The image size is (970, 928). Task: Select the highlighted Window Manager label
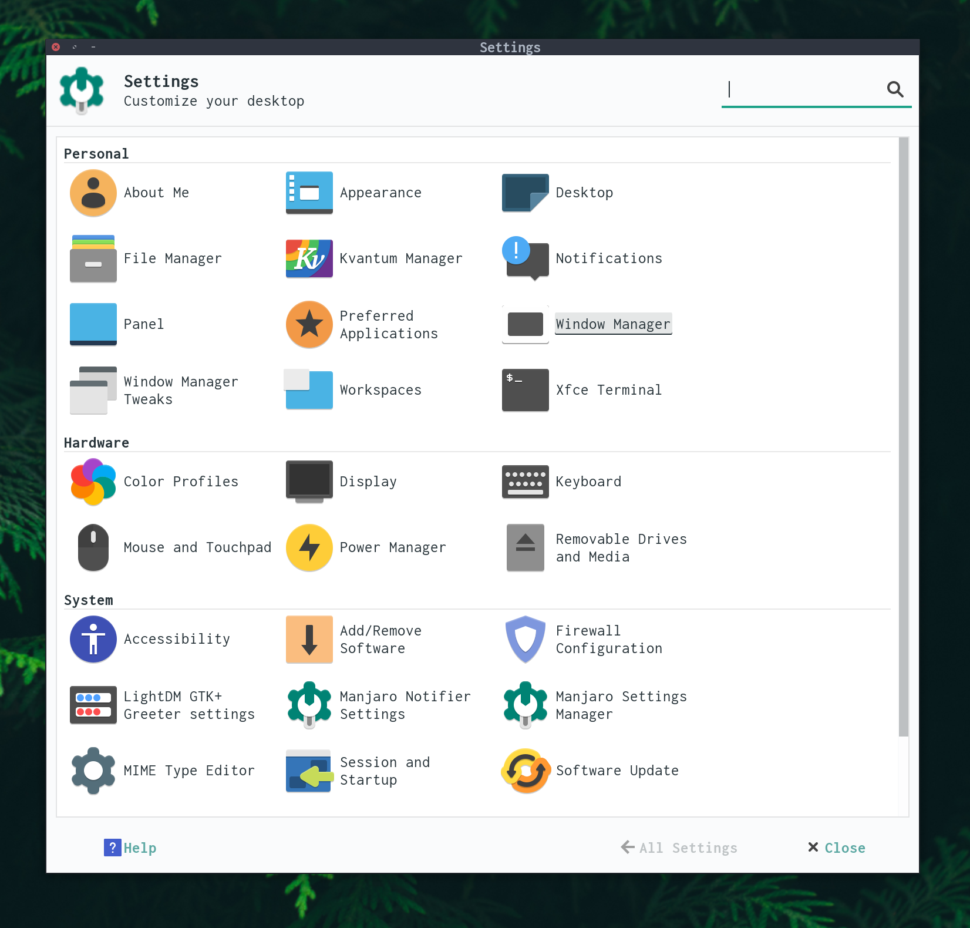tap(613, 324)
